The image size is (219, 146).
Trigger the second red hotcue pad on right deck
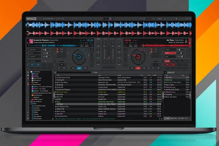[173, 65]
